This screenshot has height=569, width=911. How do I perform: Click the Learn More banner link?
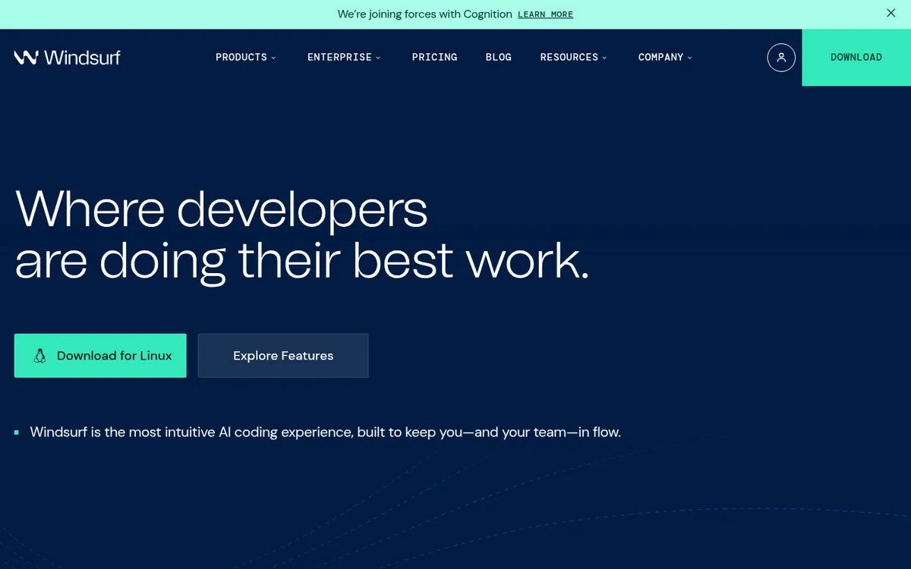[x=545, y=14]
